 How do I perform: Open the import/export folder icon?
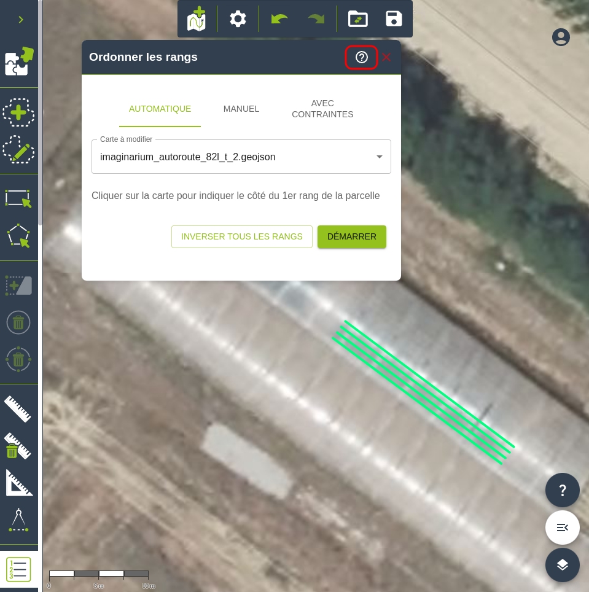pyautogui.click(x=357, y=18)
